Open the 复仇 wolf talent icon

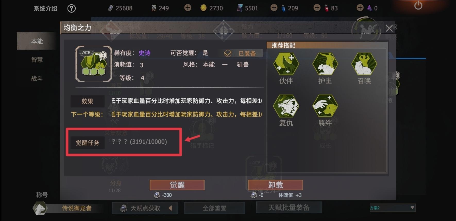tap(286, 106)
